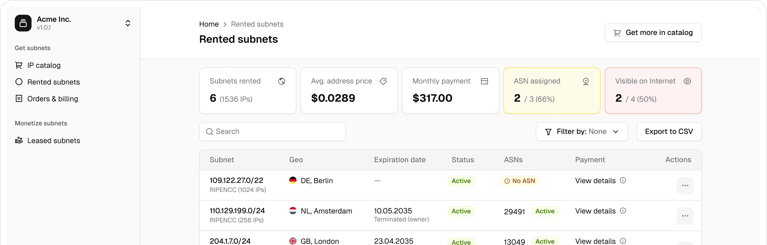Click the ASN assigned webcam-style icon
Viewport: 767px width, 245px height.
coord(585,81)
